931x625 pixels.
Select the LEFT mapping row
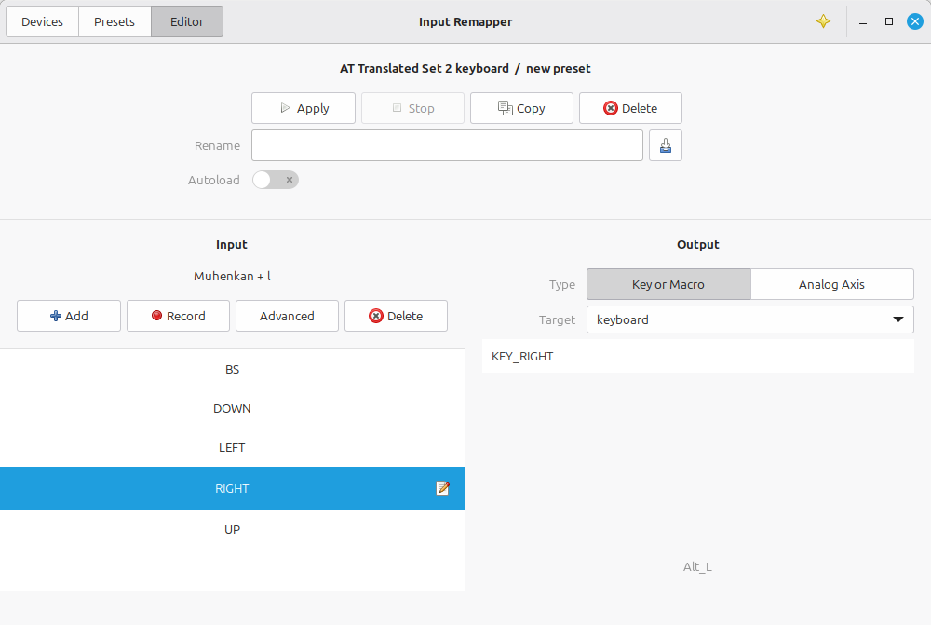point(232,448)
